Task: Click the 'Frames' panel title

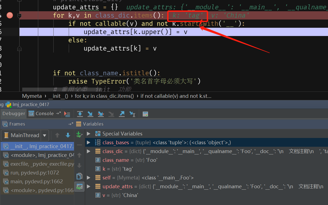Action: tap(17, 124)
